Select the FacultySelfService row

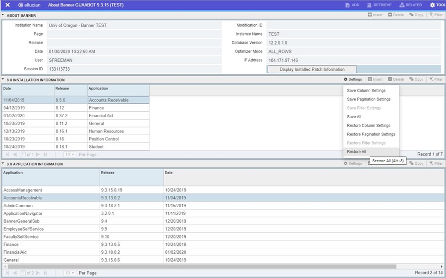(223, 236)
